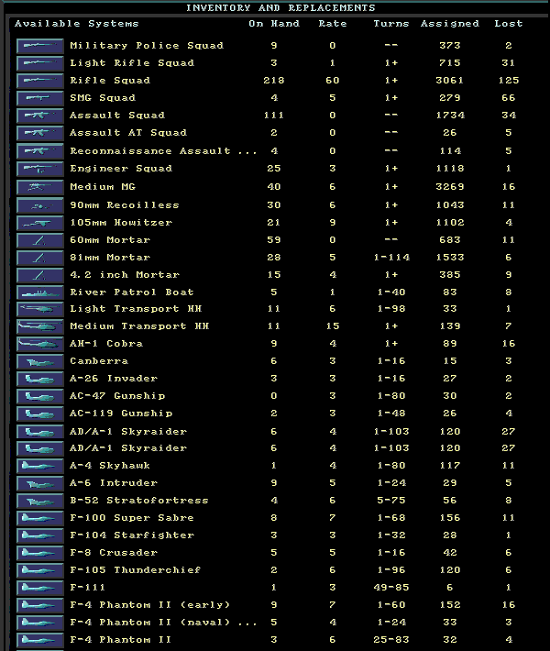Select the AH-1 Cobra helicopter icon
This screenshot has height=651, width=550.
pyautogui.click(x=40, y=344)
